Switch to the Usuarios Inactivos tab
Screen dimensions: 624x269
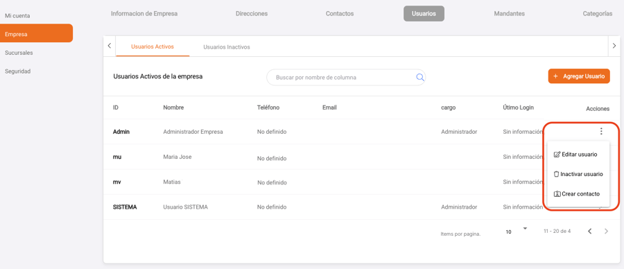(227, 46)
